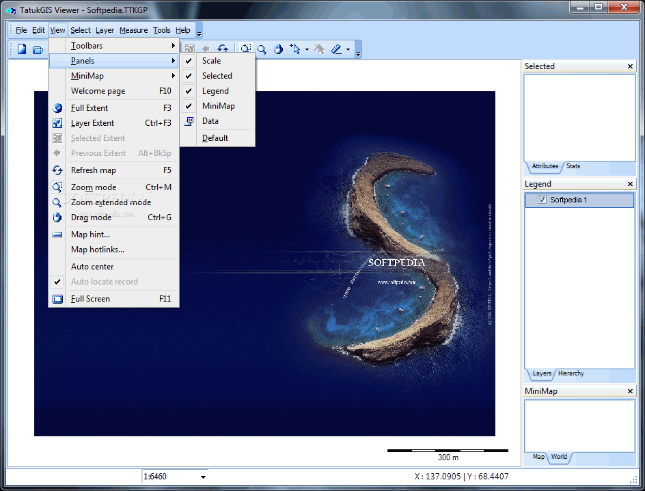The image size is (645, 491).
Task: Click the Deselect toolbar icon
Action: point(319,49)
